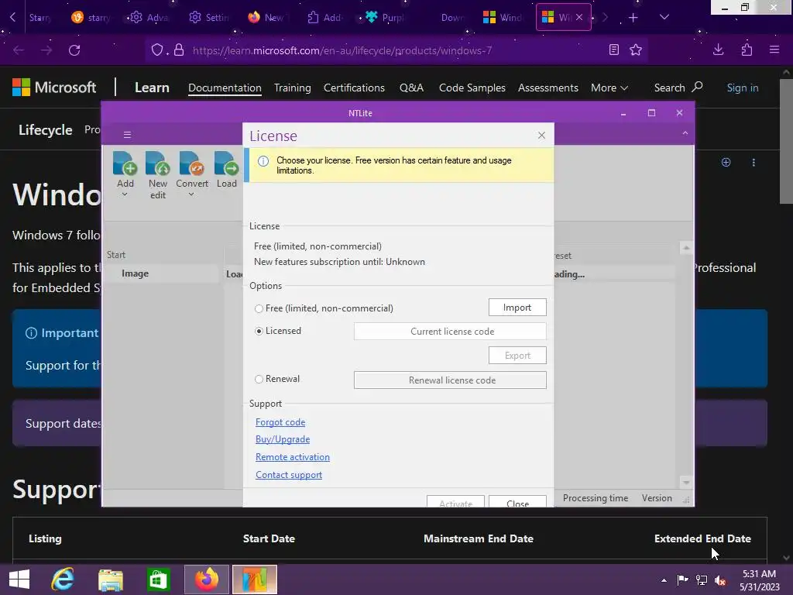The image size is (793, 595).
Task: Switch to the Purple tab
Action: [385, 18]
